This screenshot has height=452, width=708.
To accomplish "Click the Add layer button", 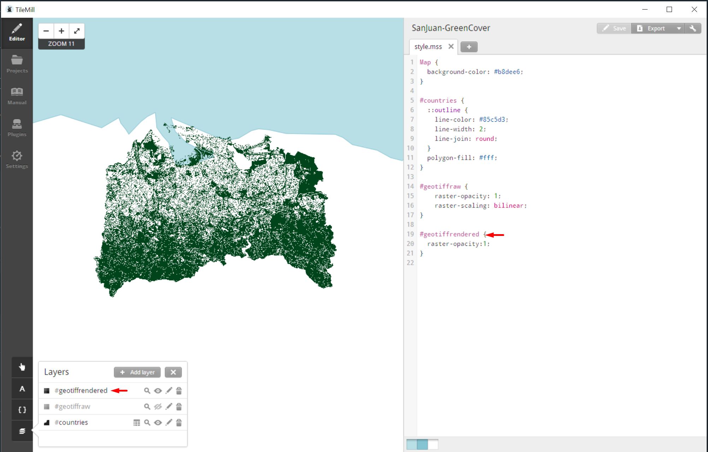I will click(137, 372).
